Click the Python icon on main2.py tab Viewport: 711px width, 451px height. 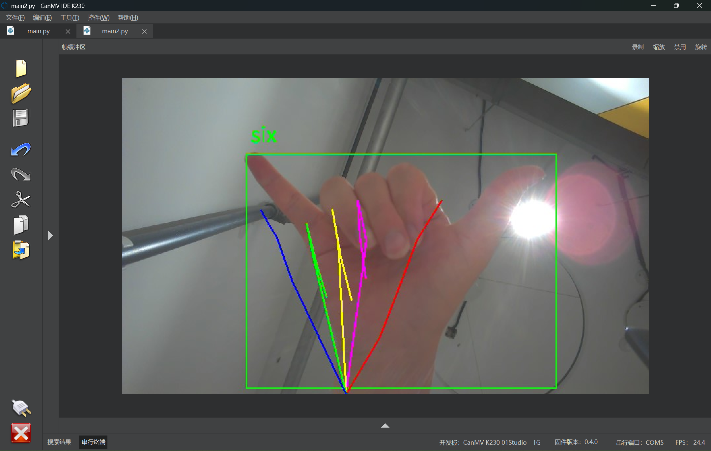87,31
